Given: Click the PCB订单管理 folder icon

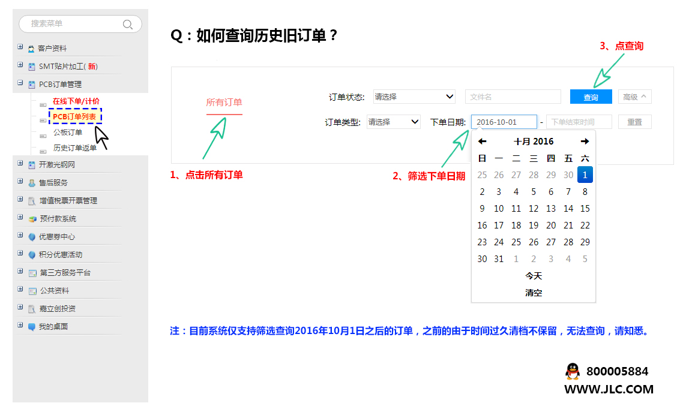Looking at the screenshot, I should point(33,84).
